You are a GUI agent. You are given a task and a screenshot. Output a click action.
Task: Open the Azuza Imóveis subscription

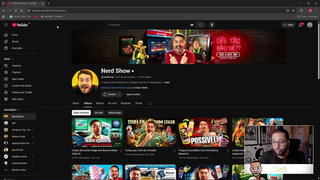[x=19, y=163]
